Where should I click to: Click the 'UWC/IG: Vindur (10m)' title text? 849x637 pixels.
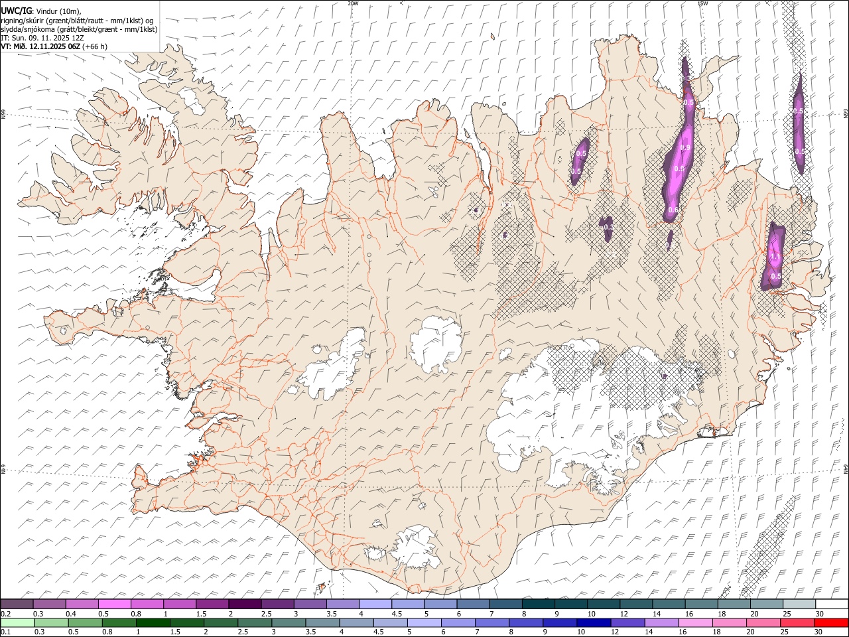(x=40, y=11)
